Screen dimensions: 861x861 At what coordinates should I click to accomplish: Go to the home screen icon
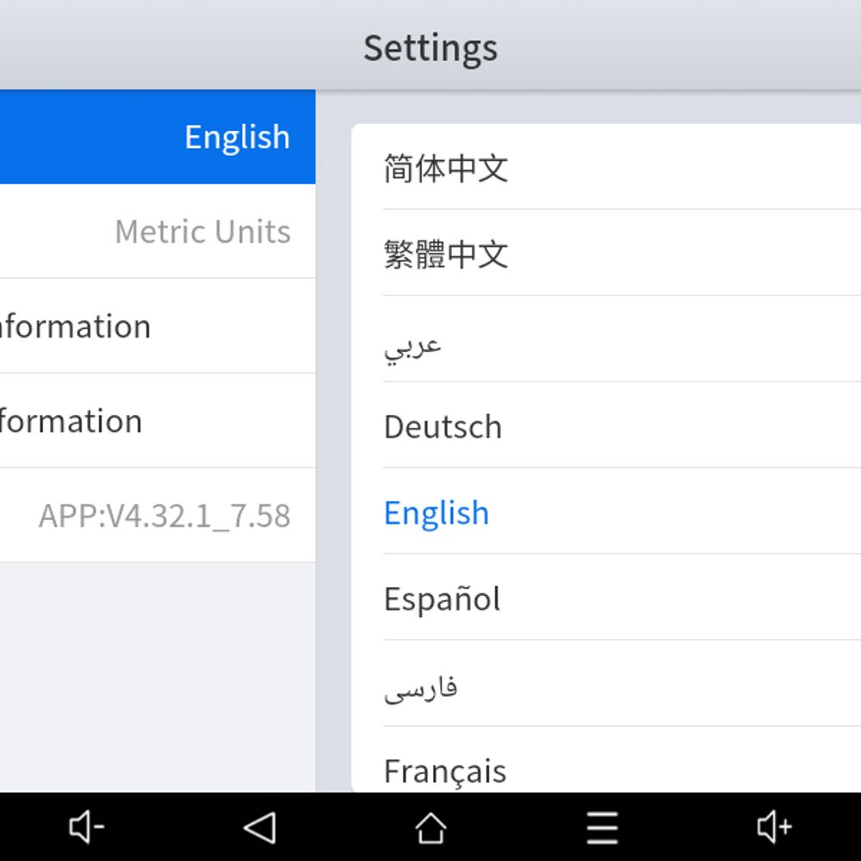coord(430,828)
